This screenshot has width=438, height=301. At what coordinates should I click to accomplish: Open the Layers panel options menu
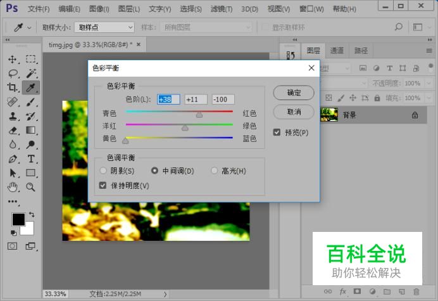tap(429, 51)
